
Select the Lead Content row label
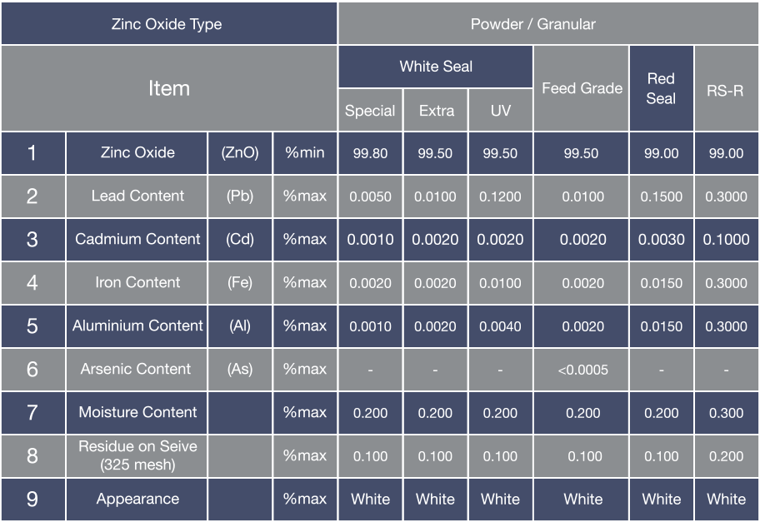137,196
